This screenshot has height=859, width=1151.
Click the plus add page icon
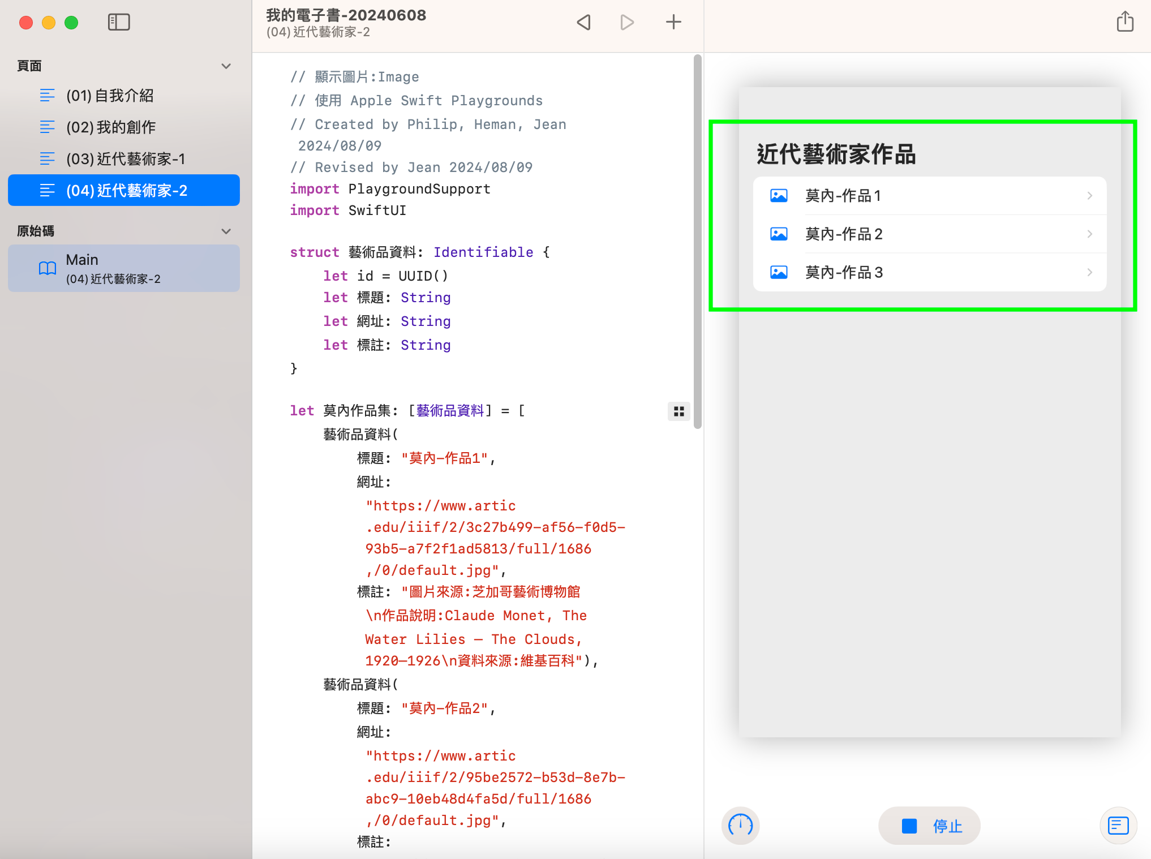673,22
